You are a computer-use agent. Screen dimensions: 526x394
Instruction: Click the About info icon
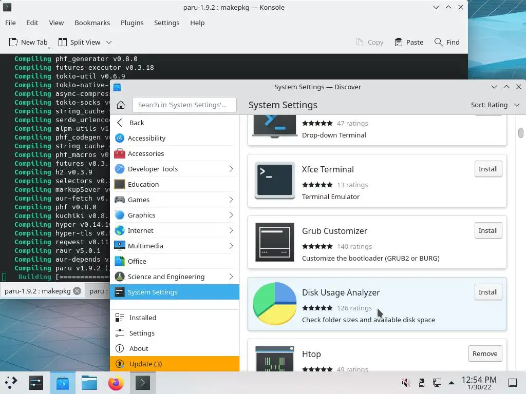tap(119, 348)
